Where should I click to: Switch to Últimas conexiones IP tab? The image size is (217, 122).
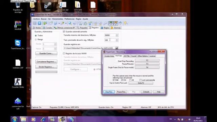65,28
